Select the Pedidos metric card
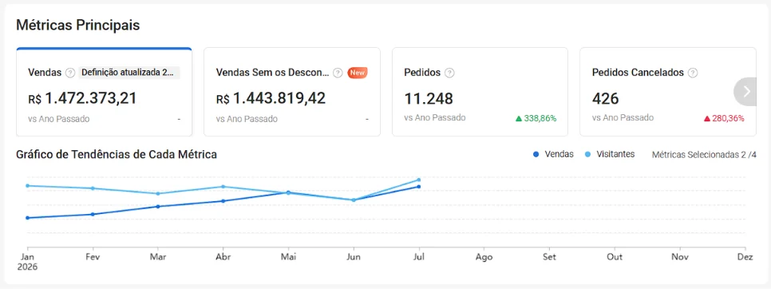The width and height of the screenshot is (771, 289). click(480, 92)
